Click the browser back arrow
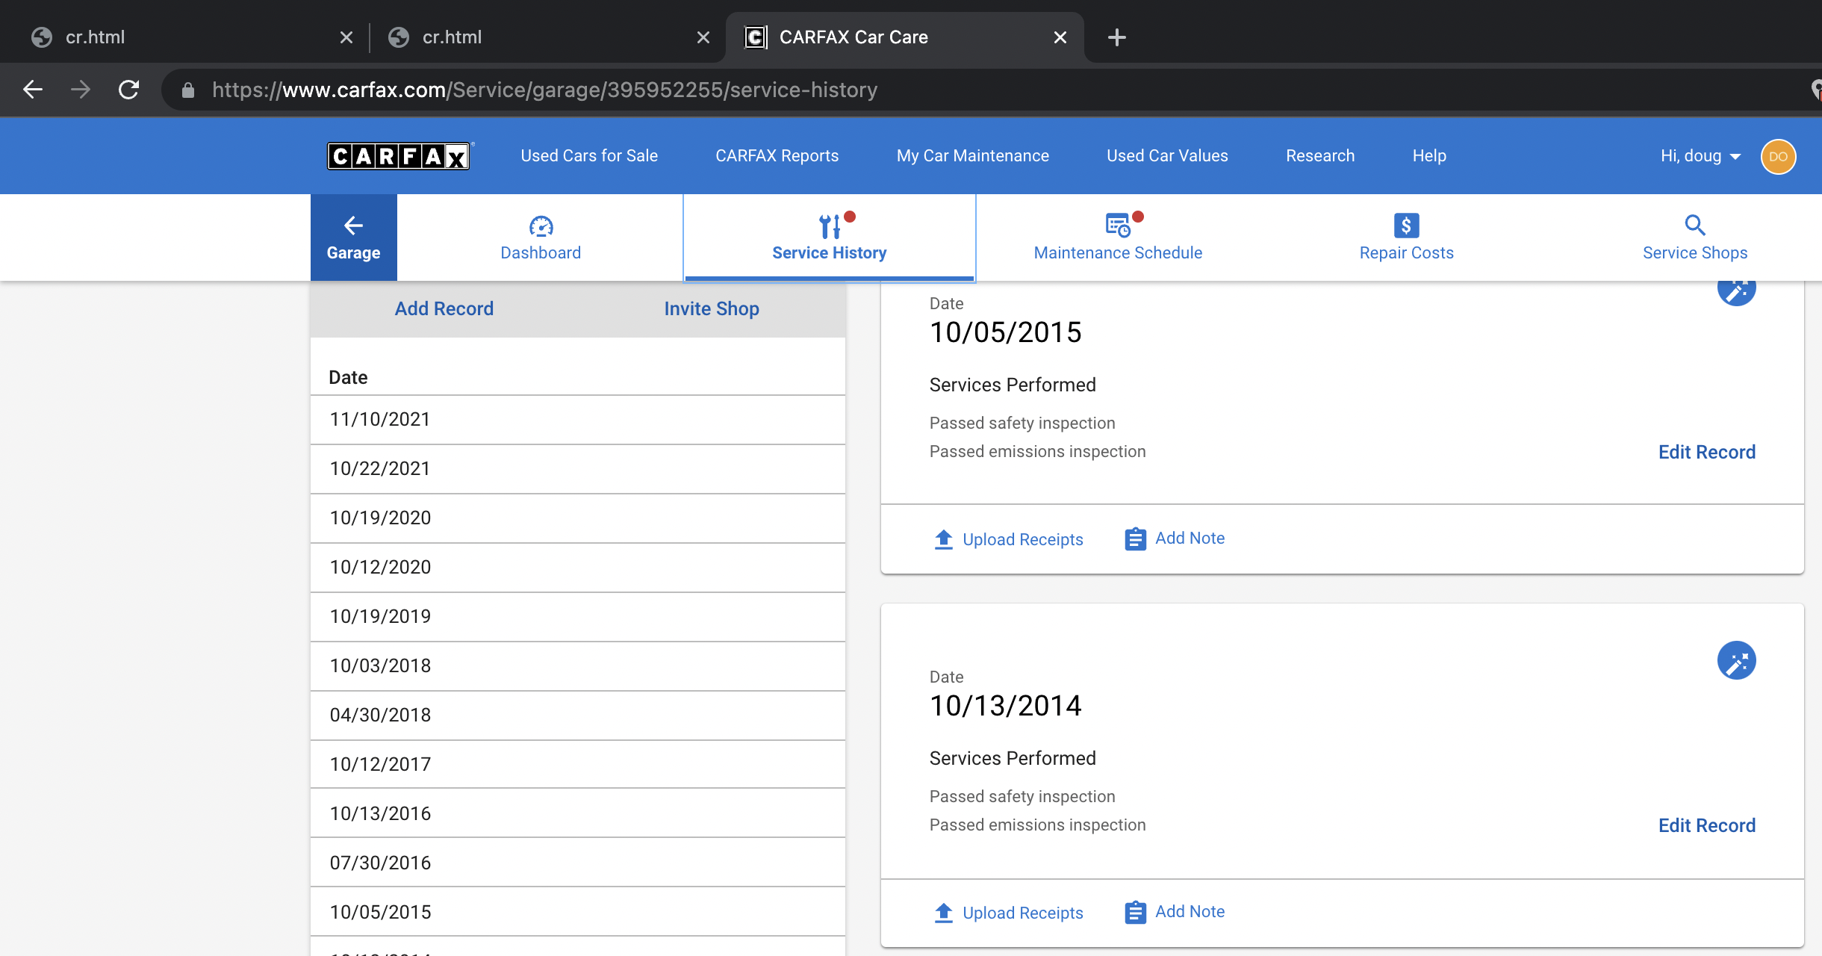This screenshot has height=956, width=1822. coord(33,90)
